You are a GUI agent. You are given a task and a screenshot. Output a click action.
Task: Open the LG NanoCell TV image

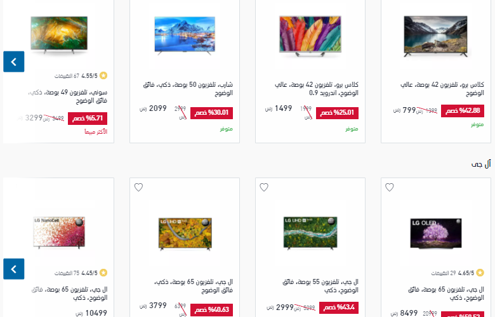(59, 233)
